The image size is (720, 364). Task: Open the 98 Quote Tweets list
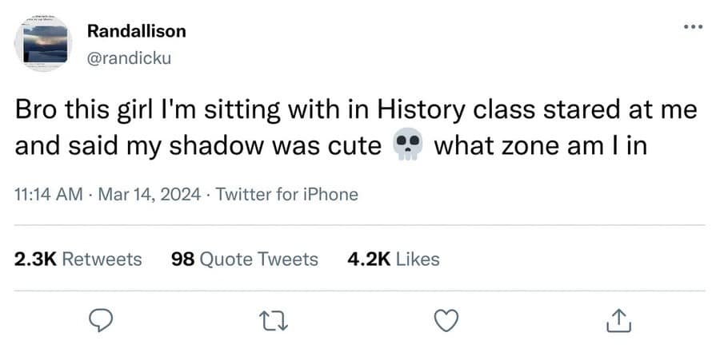pyautogui.click(x=245, y=259)
